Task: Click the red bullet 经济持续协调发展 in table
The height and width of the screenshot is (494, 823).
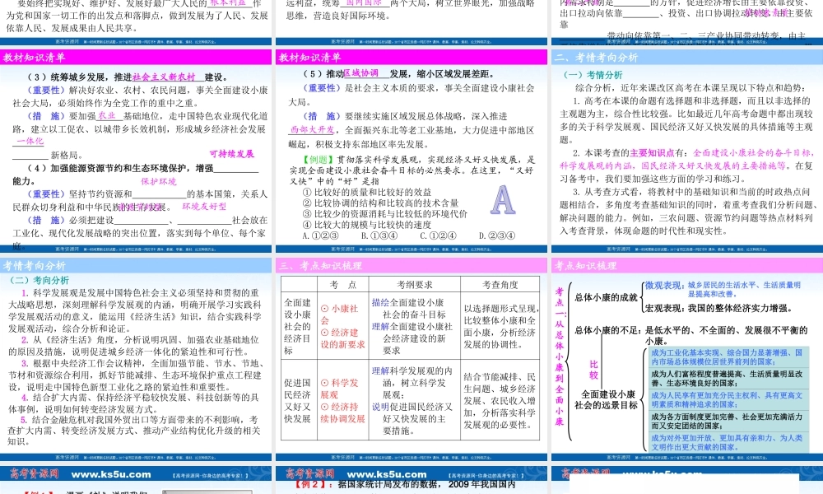Action: tap(342, 412)
